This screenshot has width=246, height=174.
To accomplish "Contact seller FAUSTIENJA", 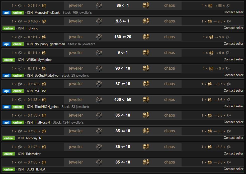I will [233, 169].
